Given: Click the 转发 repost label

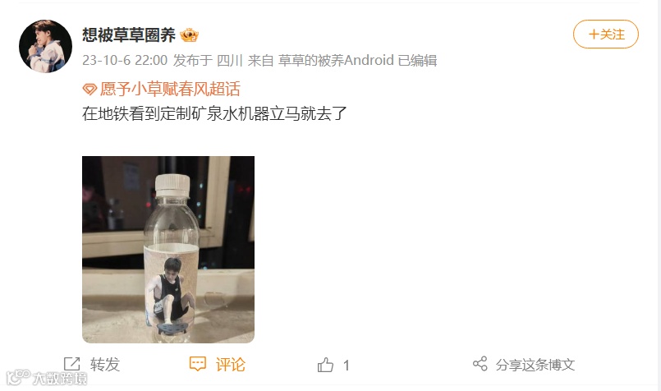Looking at the screenshot, I should click(x=105, y=365).
